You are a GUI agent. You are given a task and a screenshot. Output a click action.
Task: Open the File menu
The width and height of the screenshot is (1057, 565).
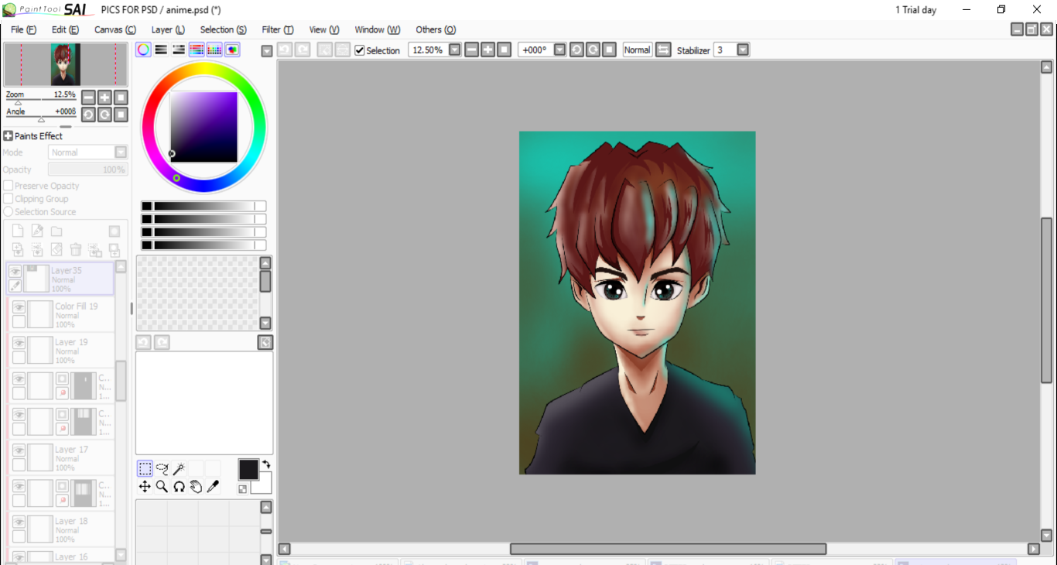[23, 29]
